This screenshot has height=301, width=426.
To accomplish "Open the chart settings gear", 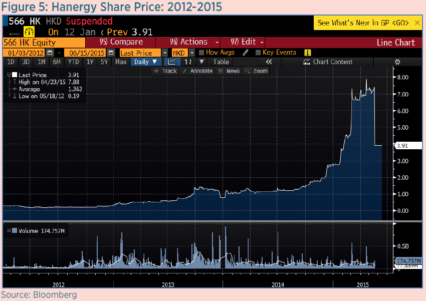I will coord(397,62).
